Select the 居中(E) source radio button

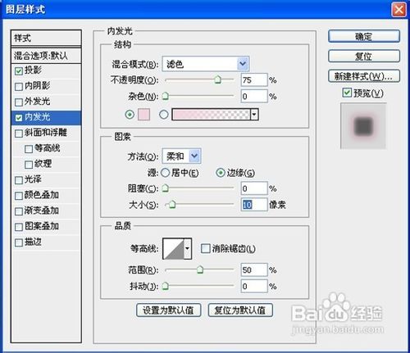point(165,173)
